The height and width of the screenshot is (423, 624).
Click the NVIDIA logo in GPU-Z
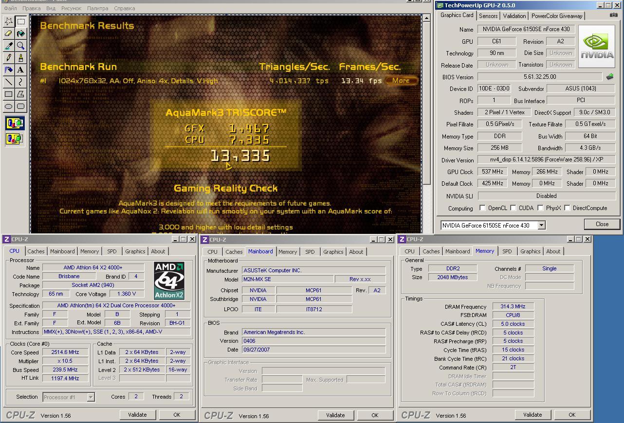pos(597,46)
